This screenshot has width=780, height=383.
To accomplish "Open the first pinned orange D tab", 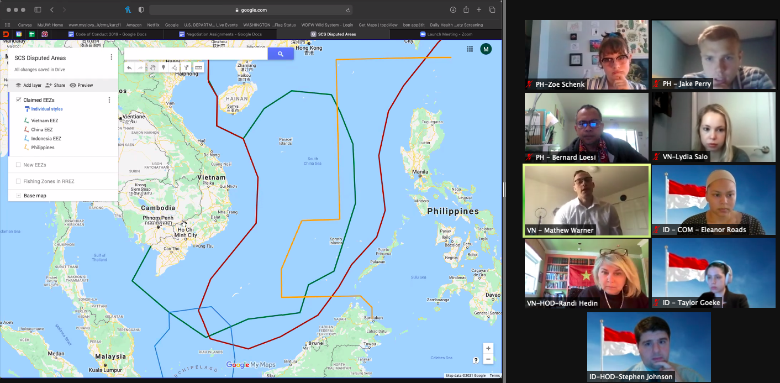I will click(x=6, y=34).
